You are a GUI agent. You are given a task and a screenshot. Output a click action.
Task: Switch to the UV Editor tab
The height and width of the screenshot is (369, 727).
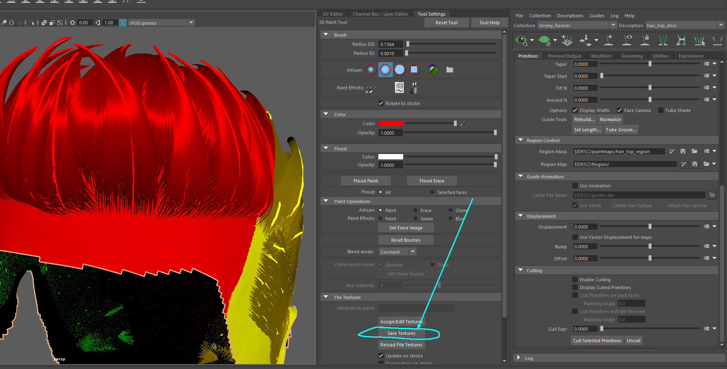(333, 14)
